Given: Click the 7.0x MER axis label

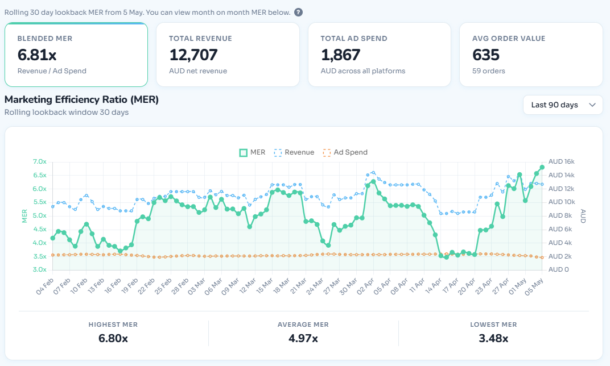Looking at the screenshot, I should (x=39, y=161).
